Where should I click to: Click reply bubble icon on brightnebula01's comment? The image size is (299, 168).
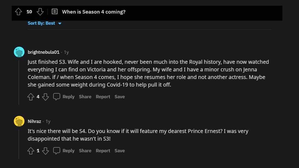[57, 97]
